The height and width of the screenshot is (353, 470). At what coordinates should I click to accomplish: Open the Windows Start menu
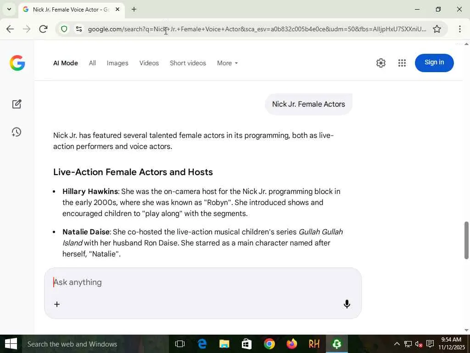coord(11,344)
